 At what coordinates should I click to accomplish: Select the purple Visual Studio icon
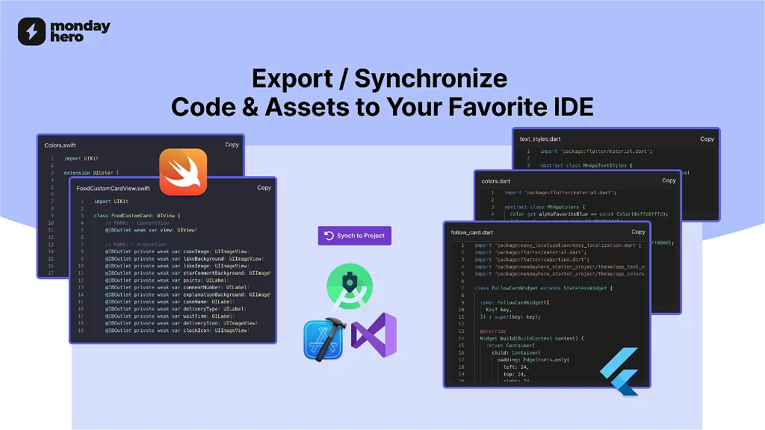tap(374, 337)
